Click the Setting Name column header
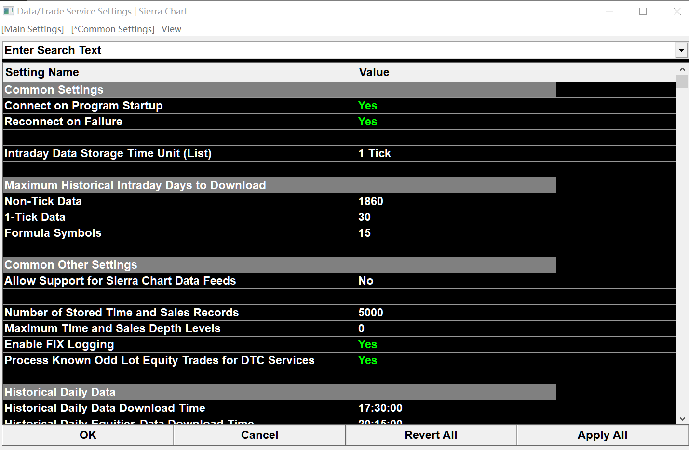 pos(180,72)
